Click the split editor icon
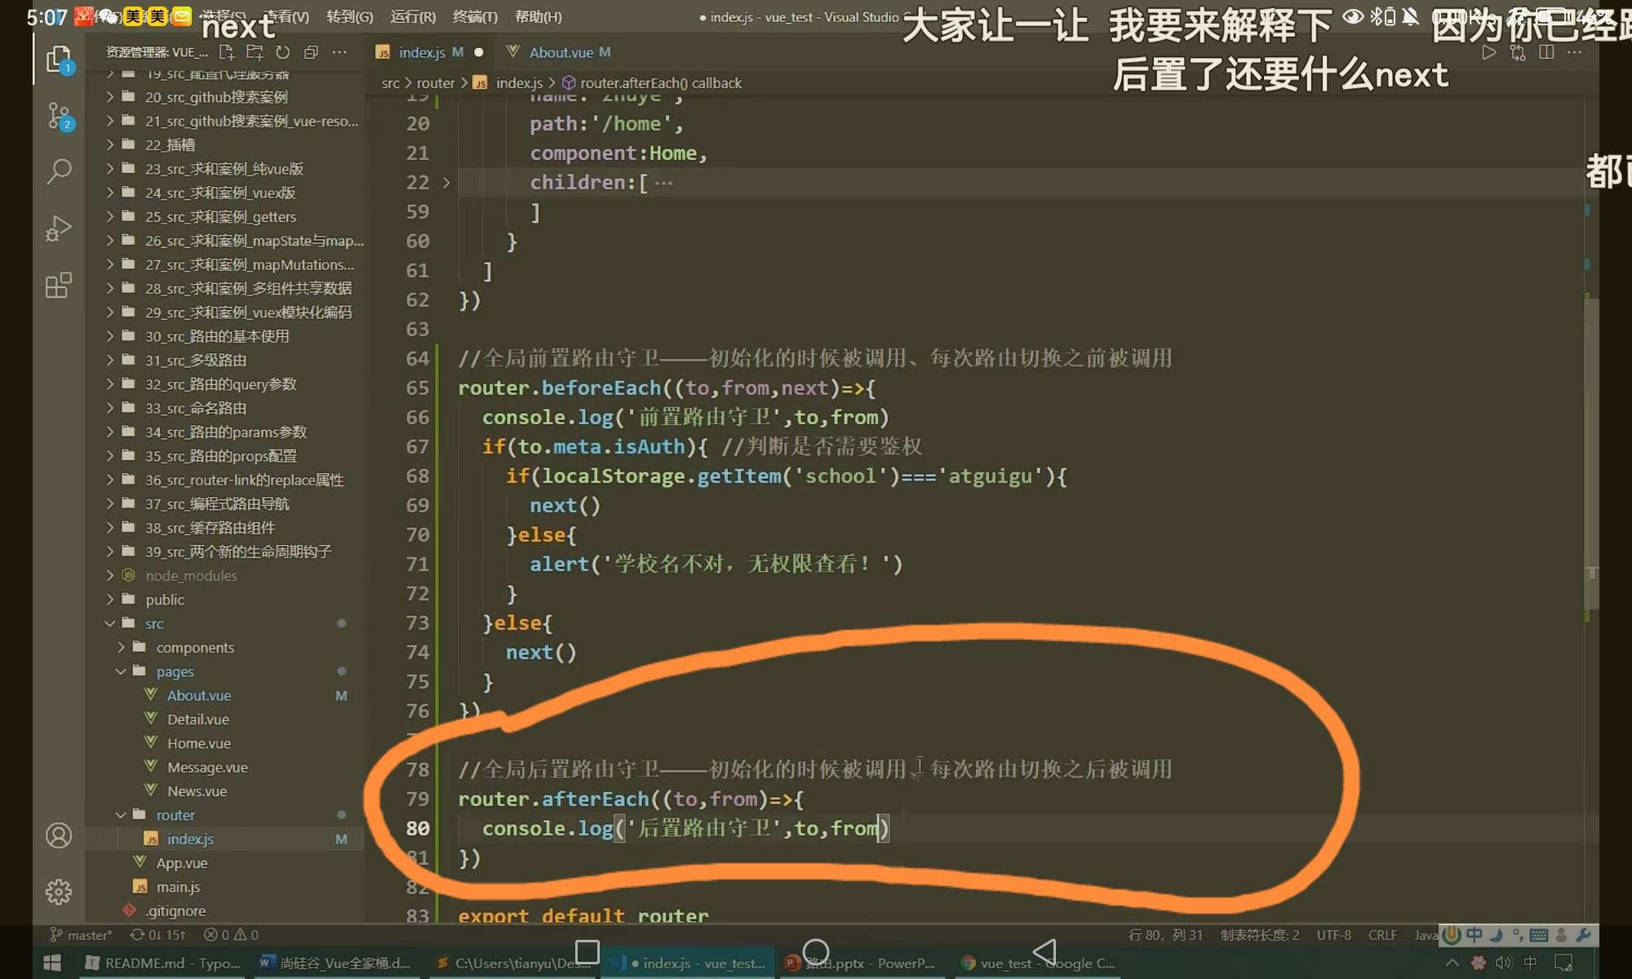Viewport: 1632px width, 979px height. click(1546, 52)
